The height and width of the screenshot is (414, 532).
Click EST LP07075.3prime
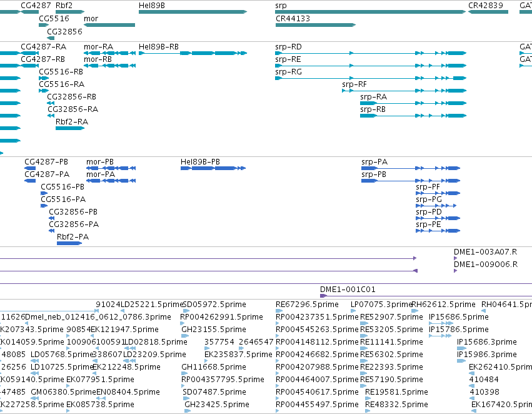coord(381,305)
